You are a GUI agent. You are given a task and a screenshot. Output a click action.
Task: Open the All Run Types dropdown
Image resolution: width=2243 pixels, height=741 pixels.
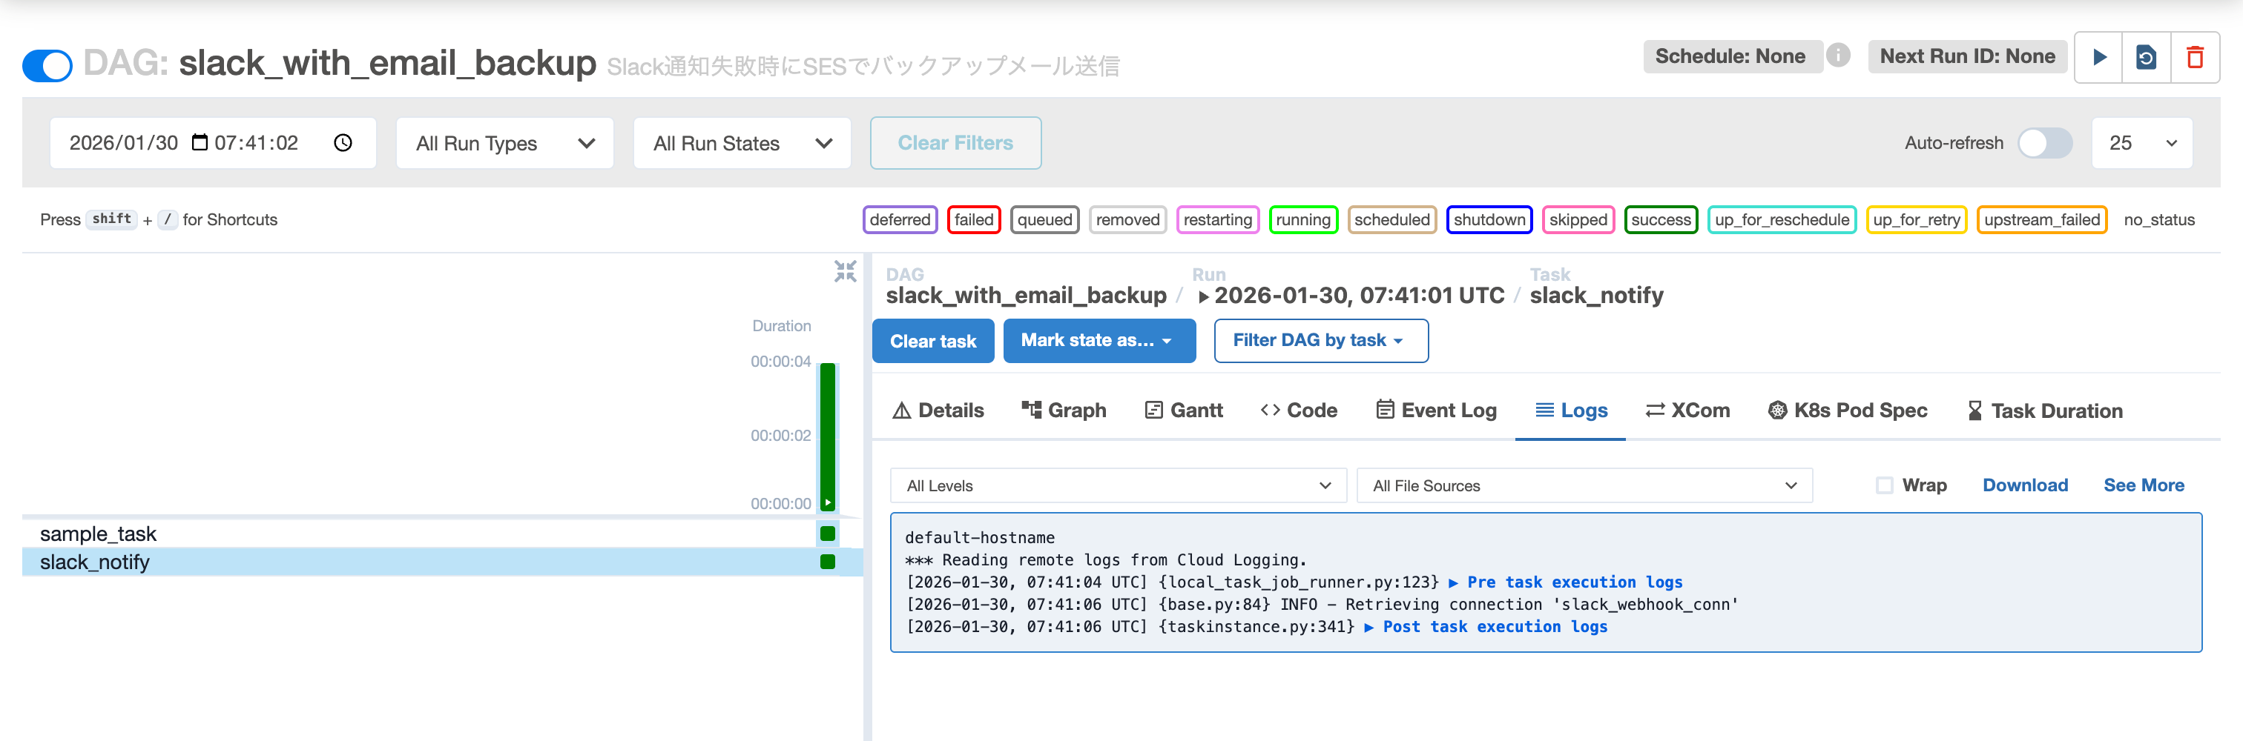[504, 142]
